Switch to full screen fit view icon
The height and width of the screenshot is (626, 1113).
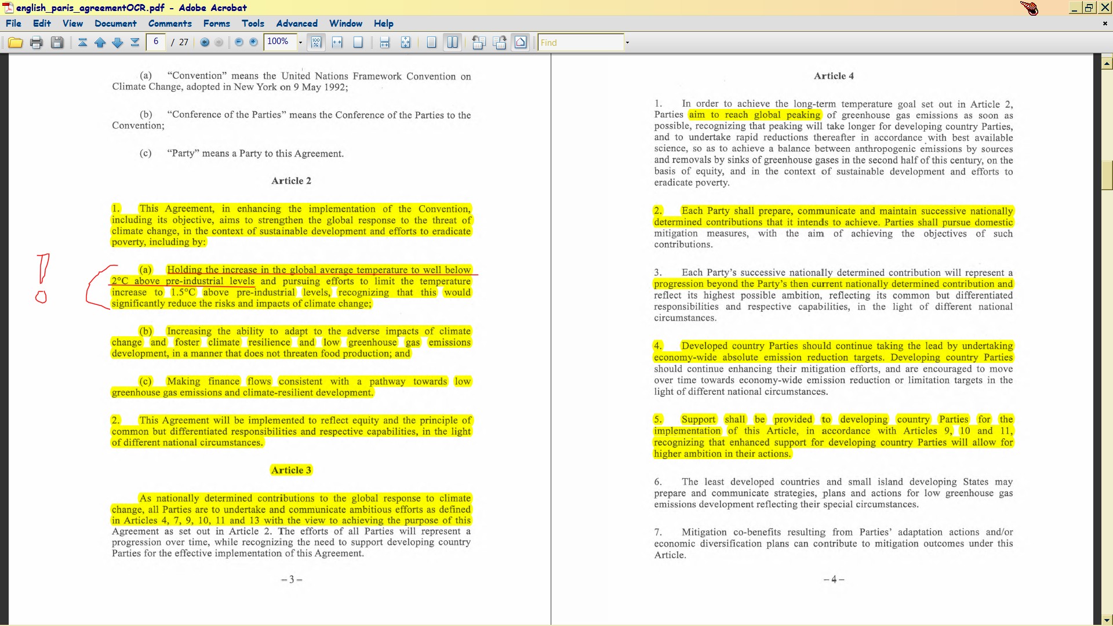(405, 42)
